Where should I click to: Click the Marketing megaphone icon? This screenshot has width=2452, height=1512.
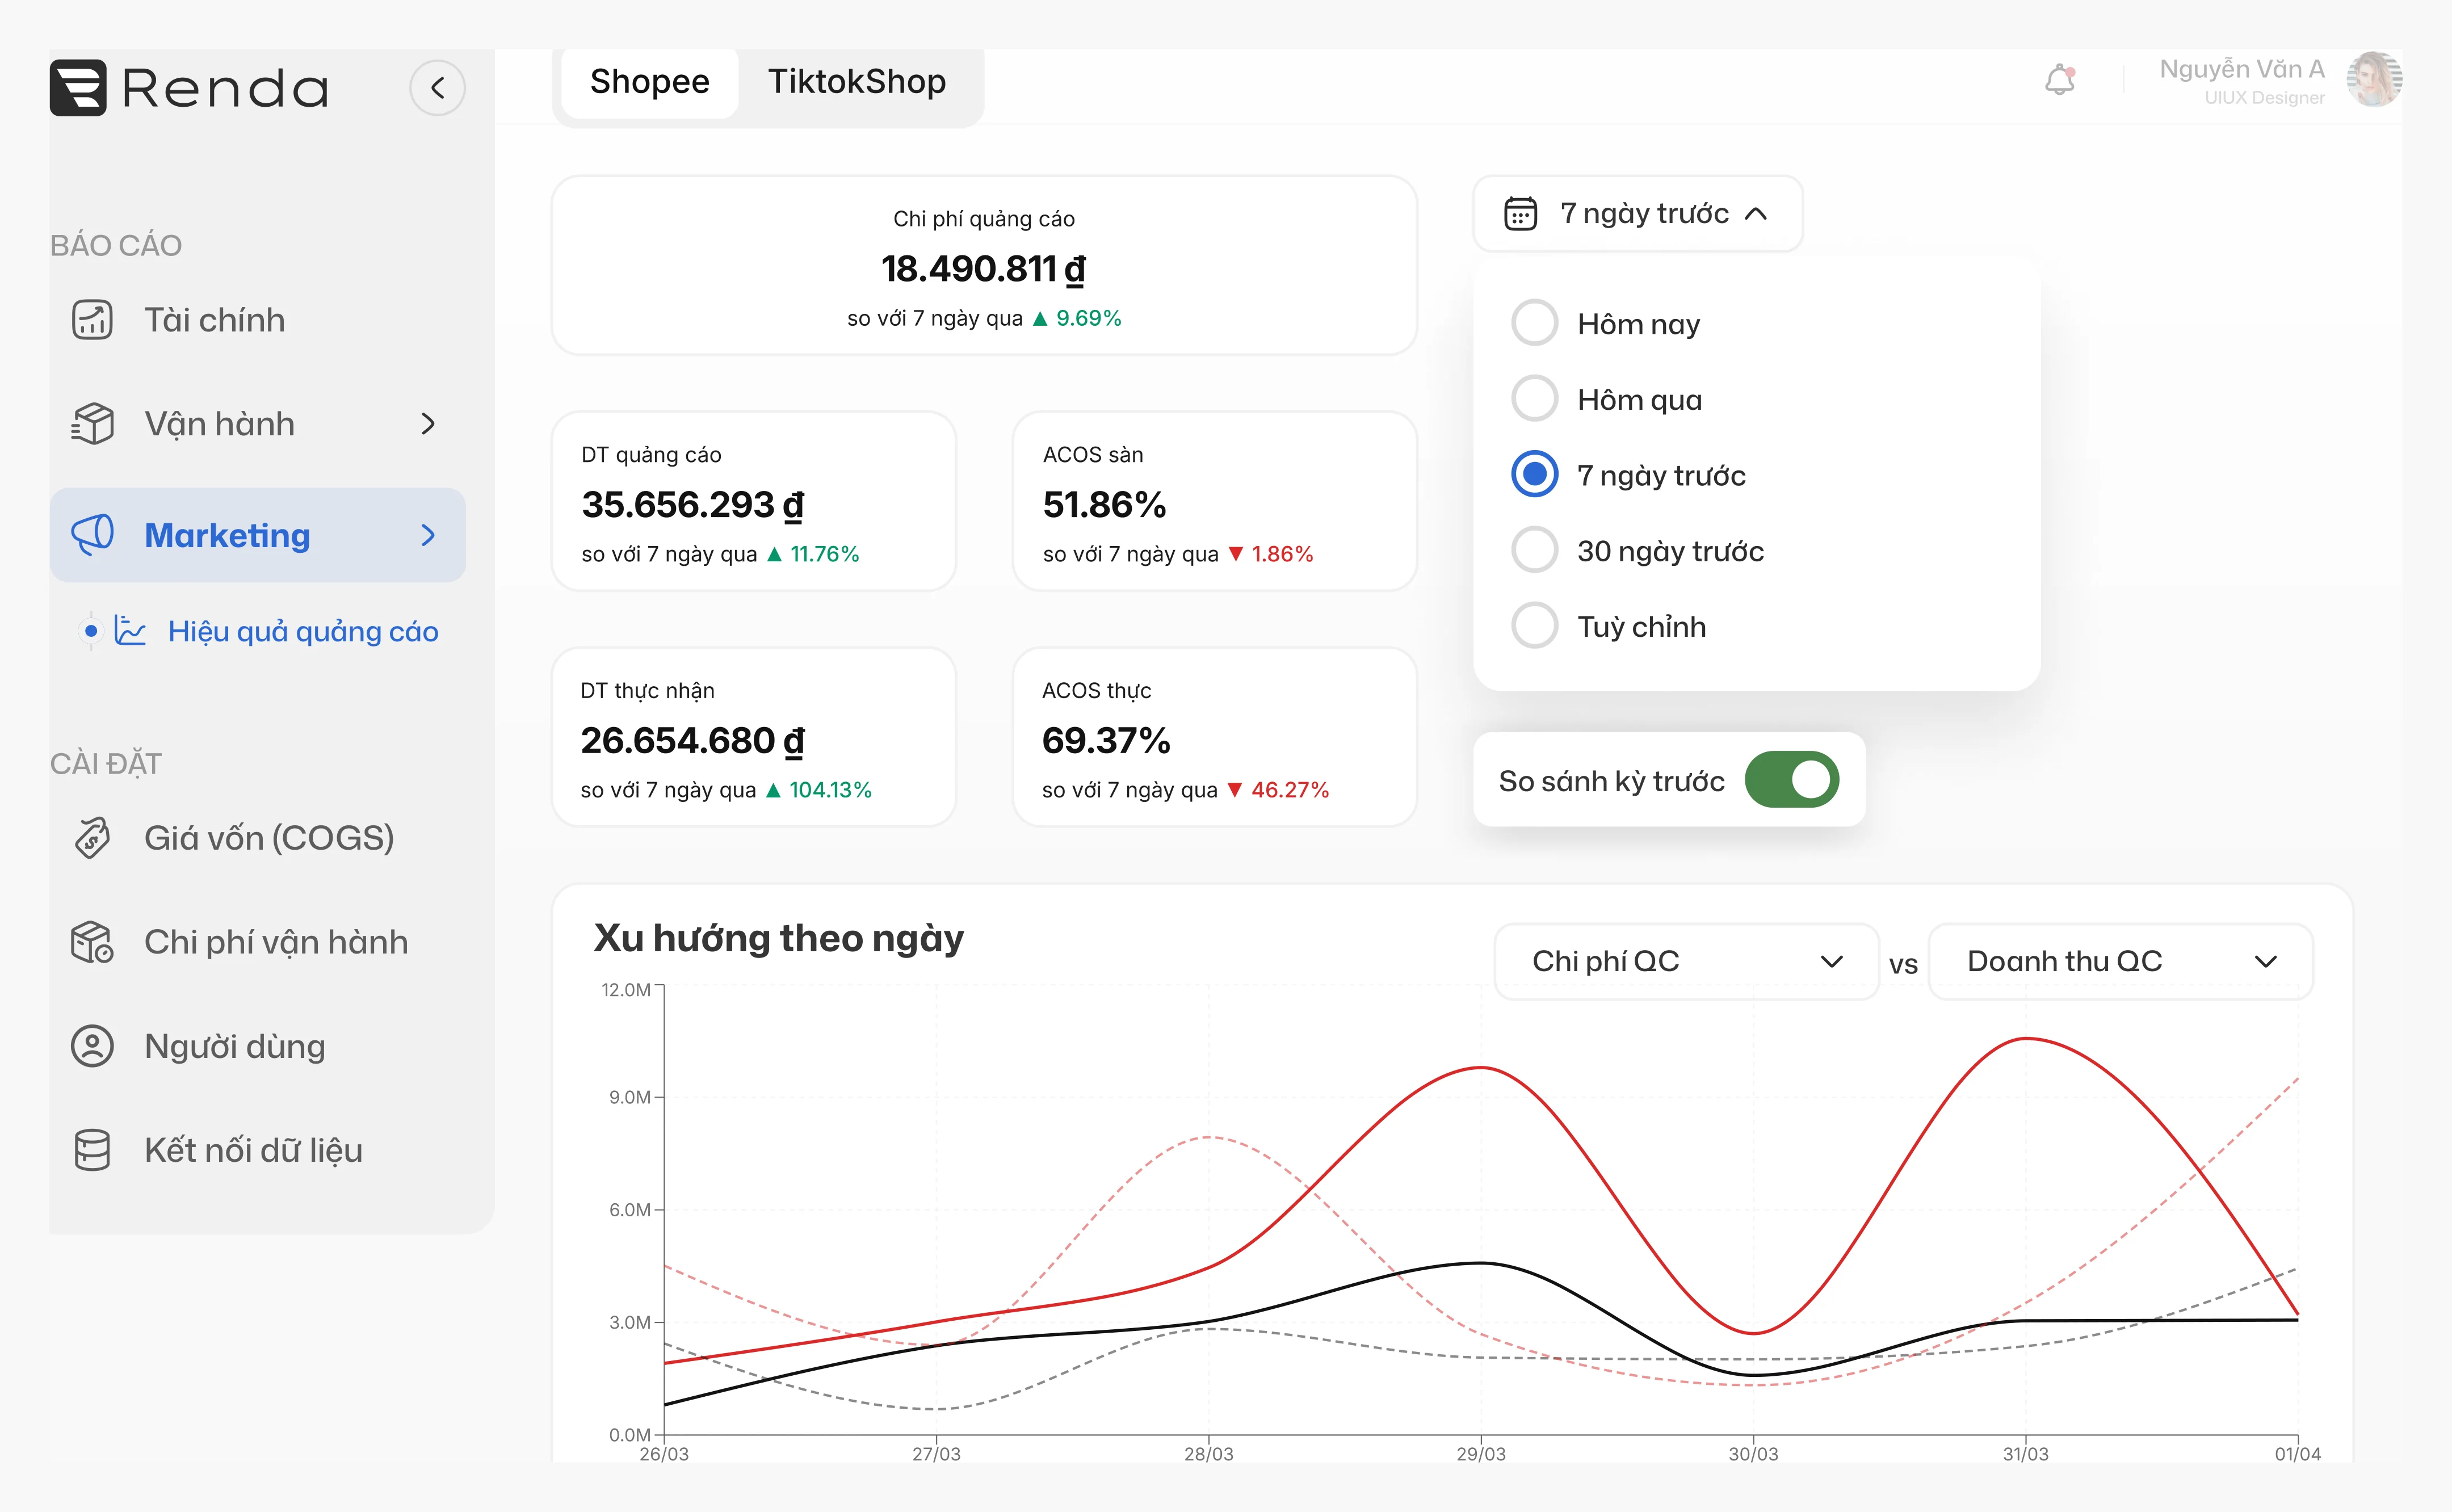92,535
